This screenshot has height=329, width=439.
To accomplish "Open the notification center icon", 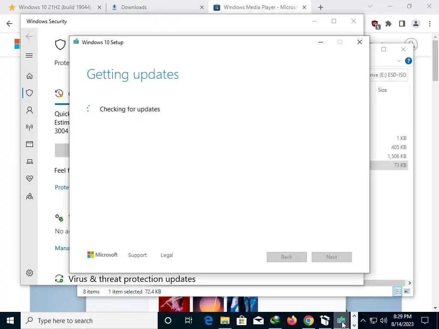I will pos(425,320).
